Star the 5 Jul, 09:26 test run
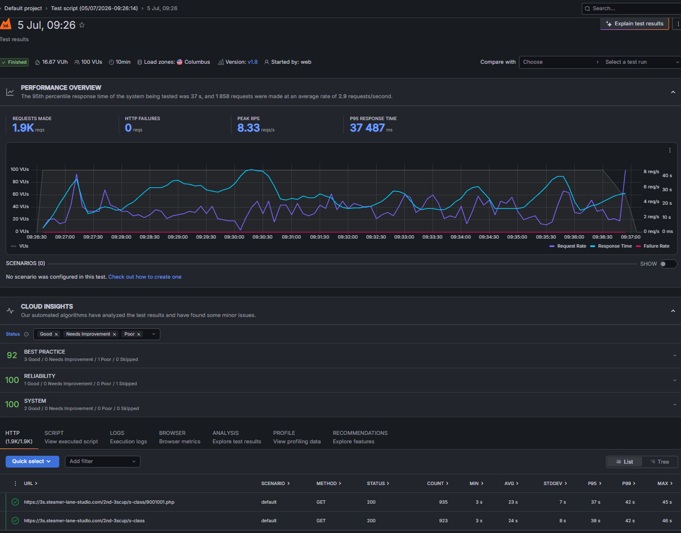 (x=82, y=25)
